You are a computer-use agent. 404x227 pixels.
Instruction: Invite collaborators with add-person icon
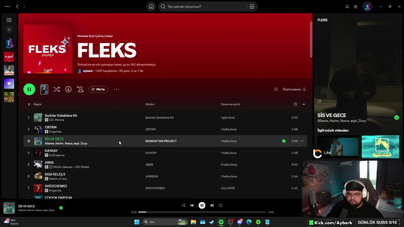pyautogui.click(x=80, y=89)
